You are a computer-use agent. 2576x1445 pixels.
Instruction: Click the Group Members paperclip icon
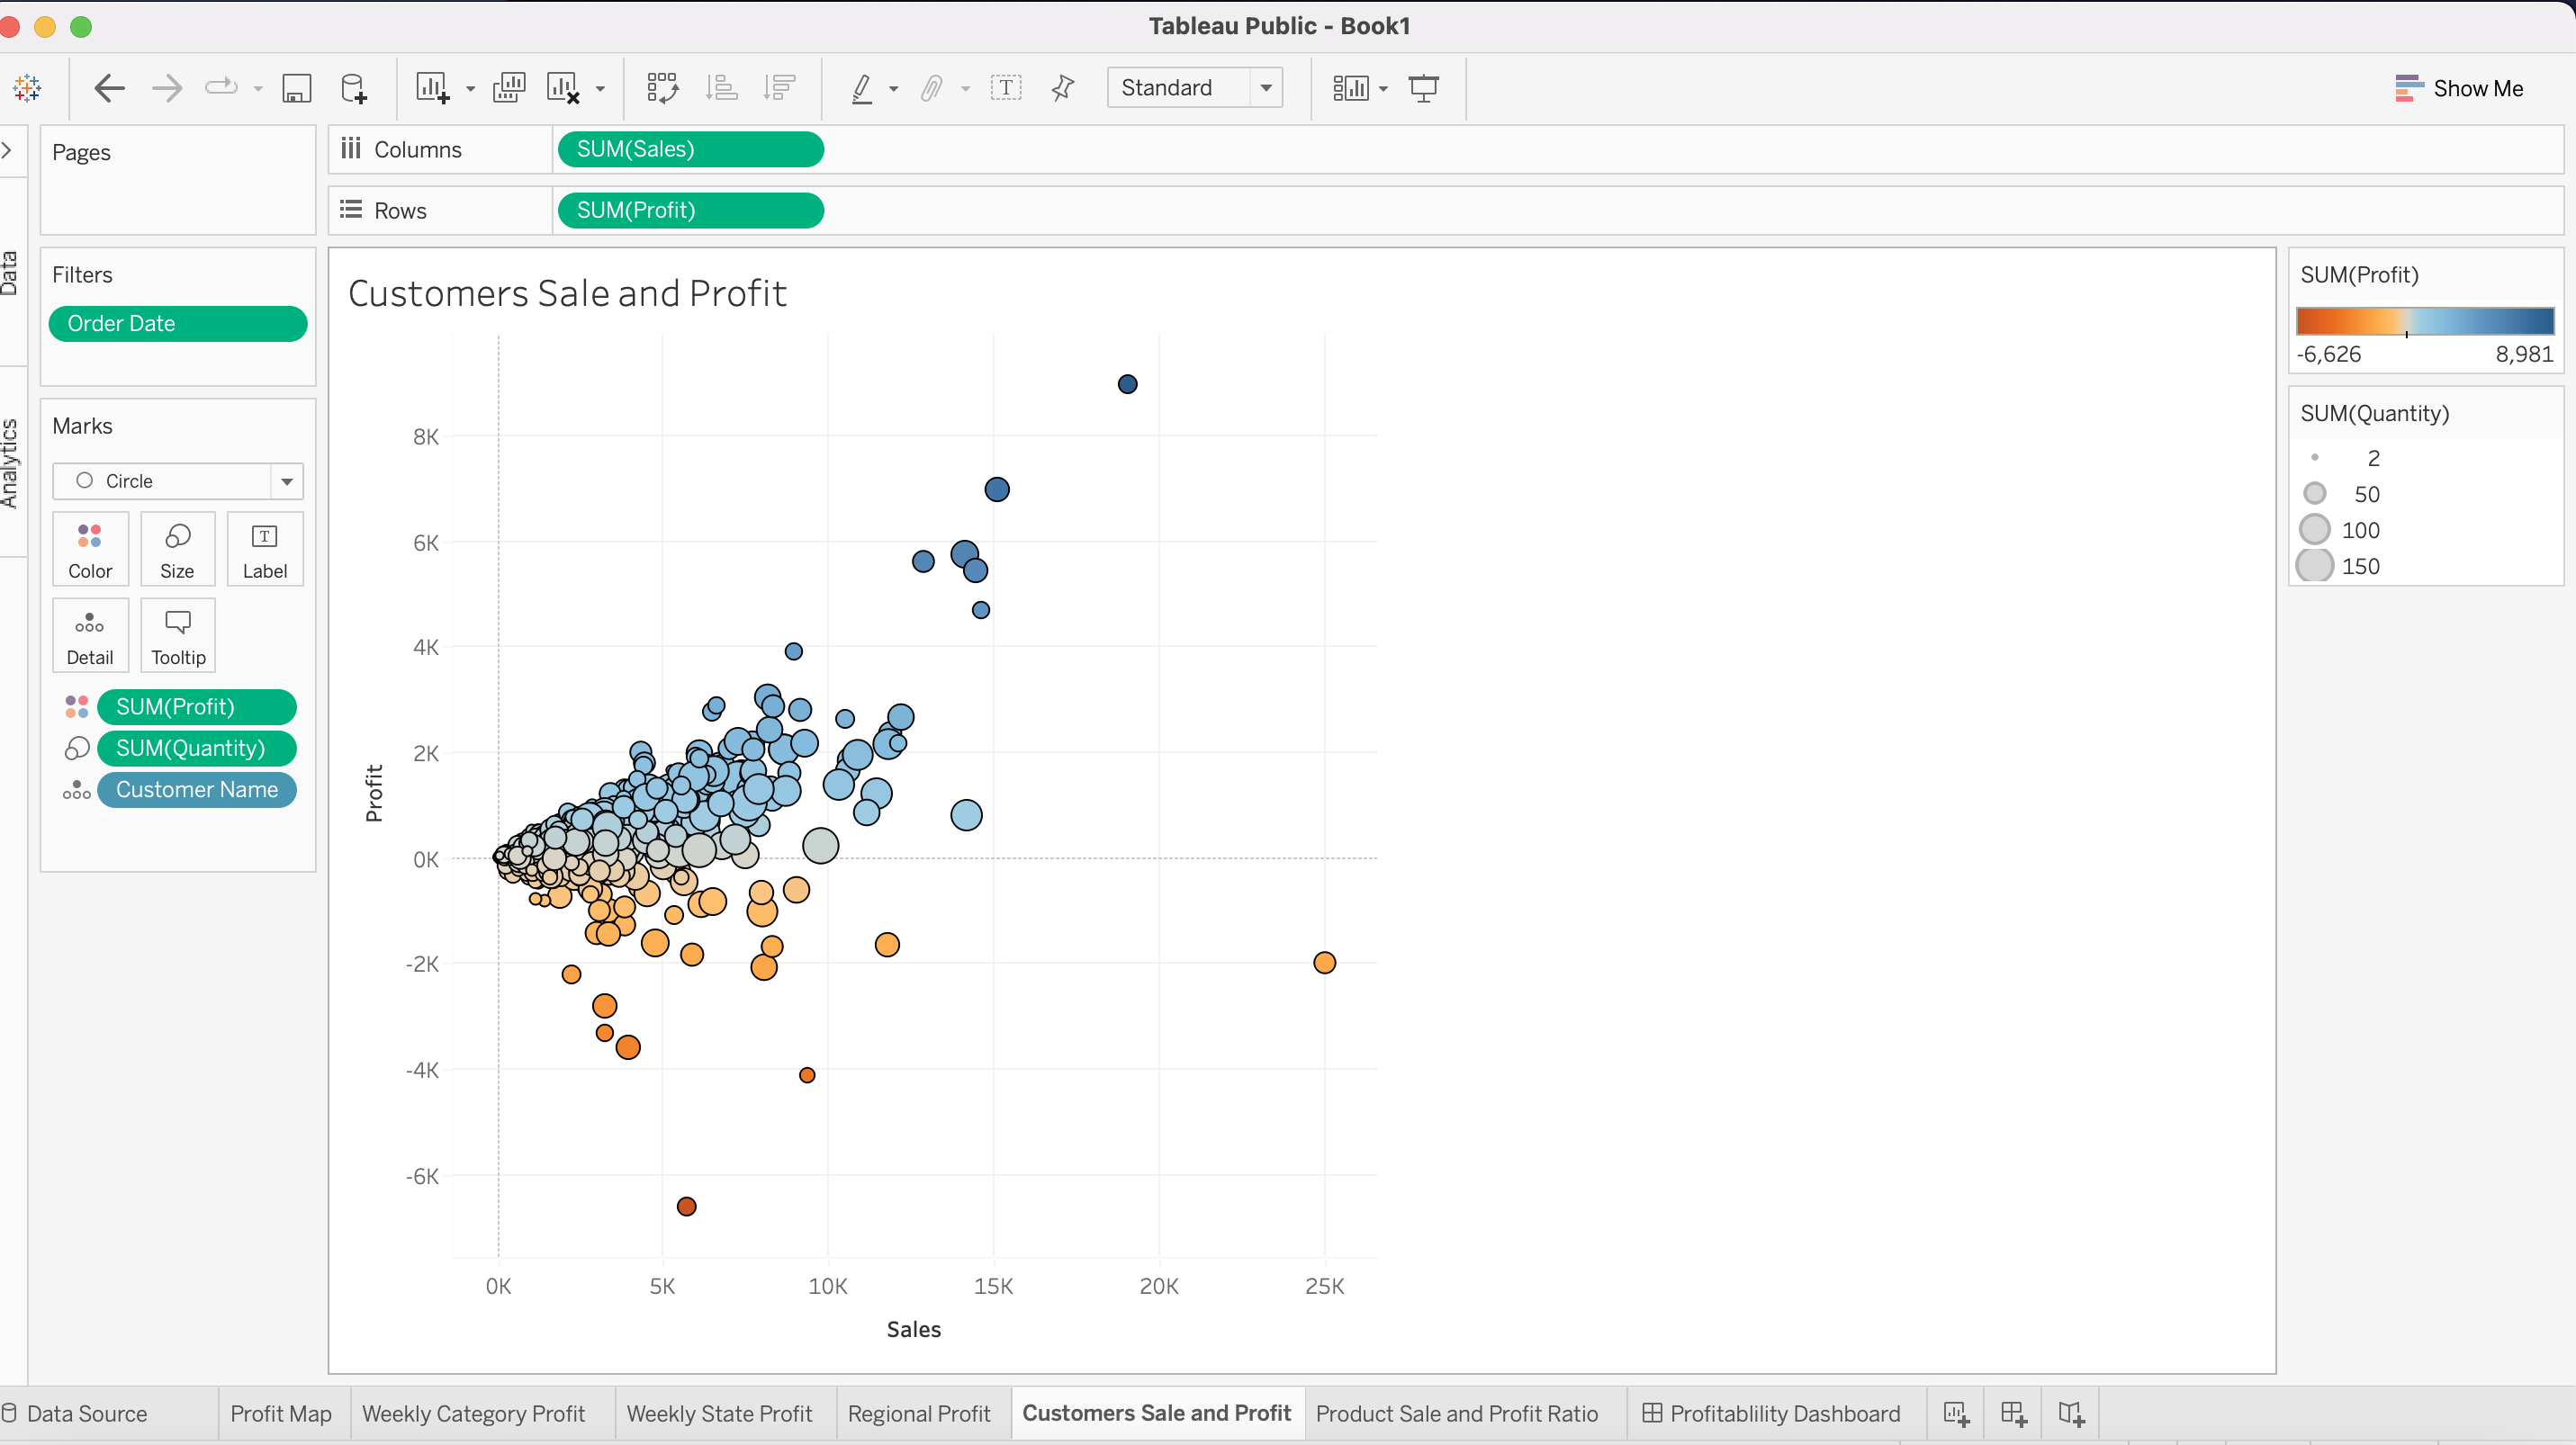pyautogui.click(x=932, y=88)
